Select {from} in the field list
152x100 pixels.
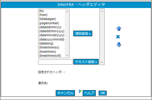pyautogui.click(x=51, y=15)
